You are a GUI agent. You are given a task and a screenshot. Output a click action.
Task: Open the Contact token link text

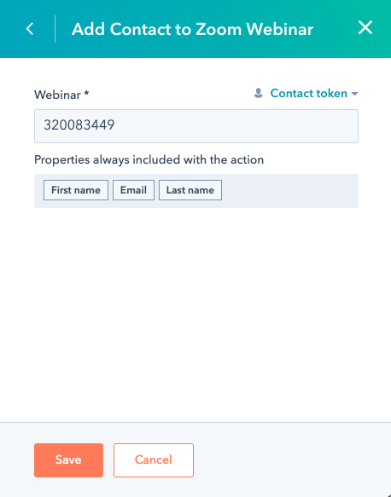click(x=308, y=93)
